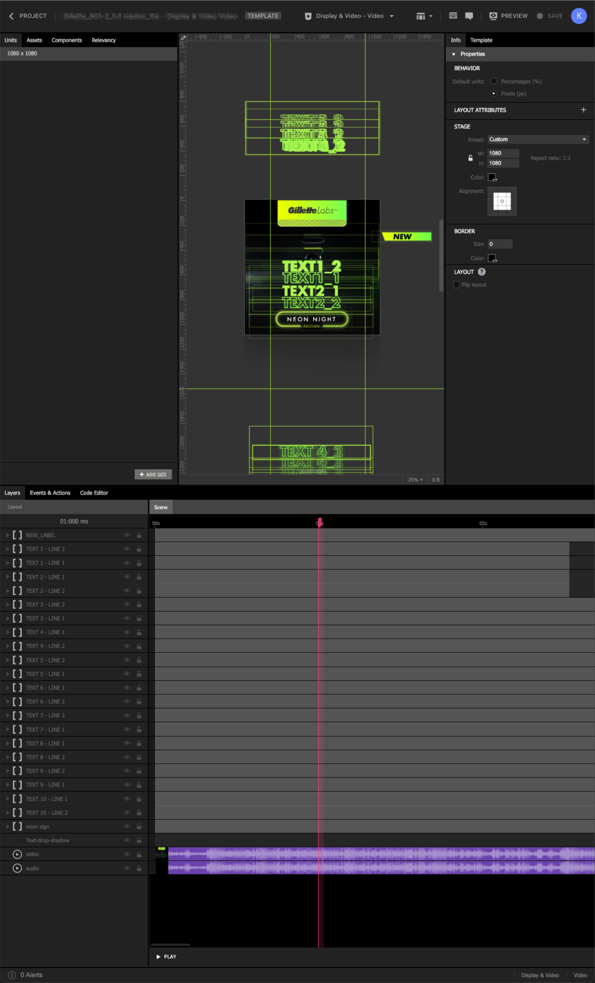Toggle the aspect ratio lock icon
Screen dimensions: 595x983
[x=470, y=158]
